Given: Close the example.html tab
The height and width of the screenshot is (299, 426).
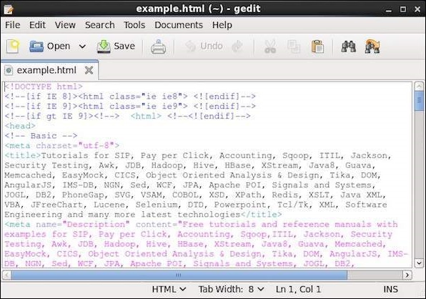Looking at the screenshot, I should pos(89,70).
